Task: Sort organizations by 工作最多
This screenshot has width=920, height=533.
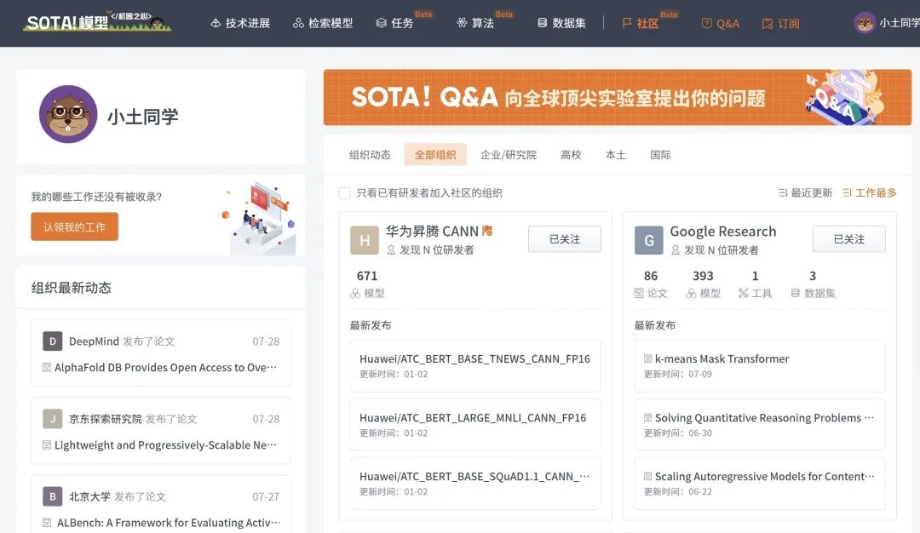Action: [870, 193]
